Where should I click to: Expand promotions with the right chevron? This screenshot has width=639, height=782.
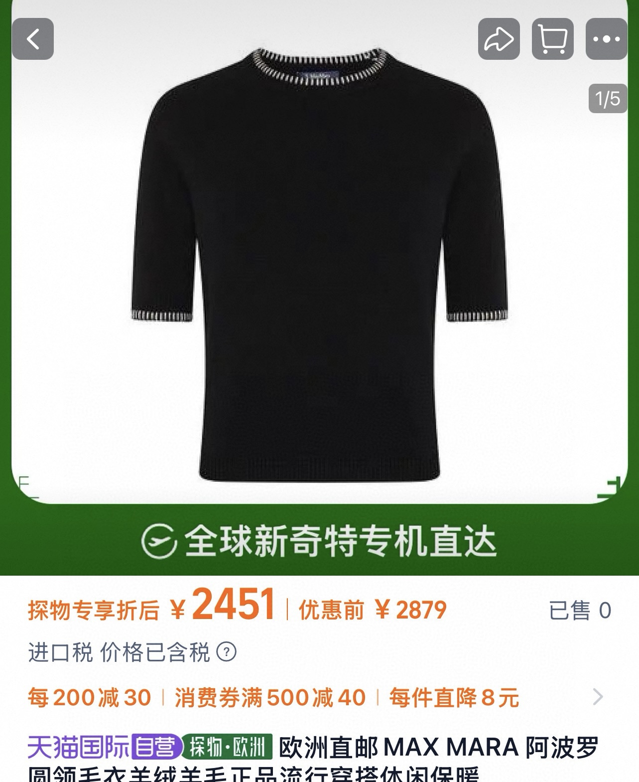coord(598,696)
